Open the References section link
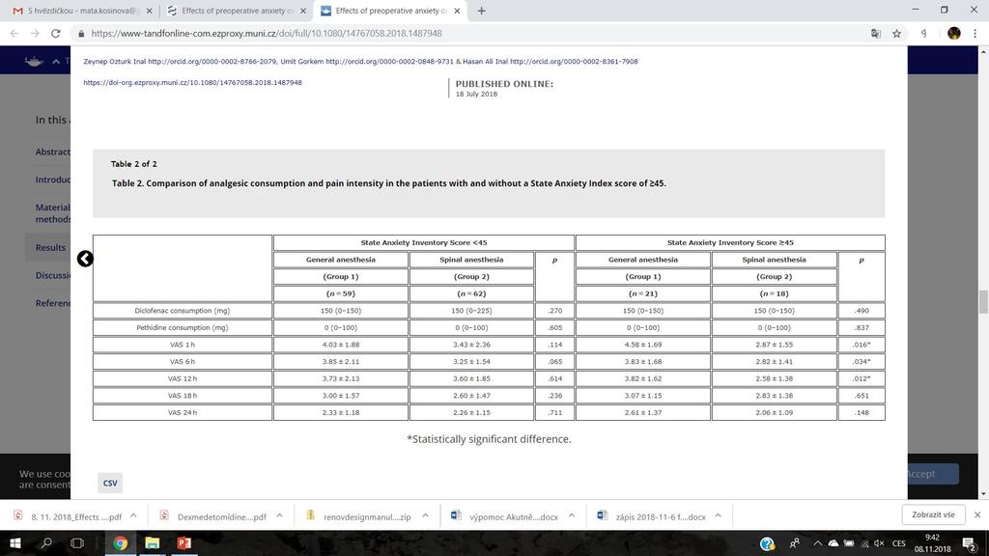The width and height of the screenshot is (989, 556). click(x=53, y=303)
